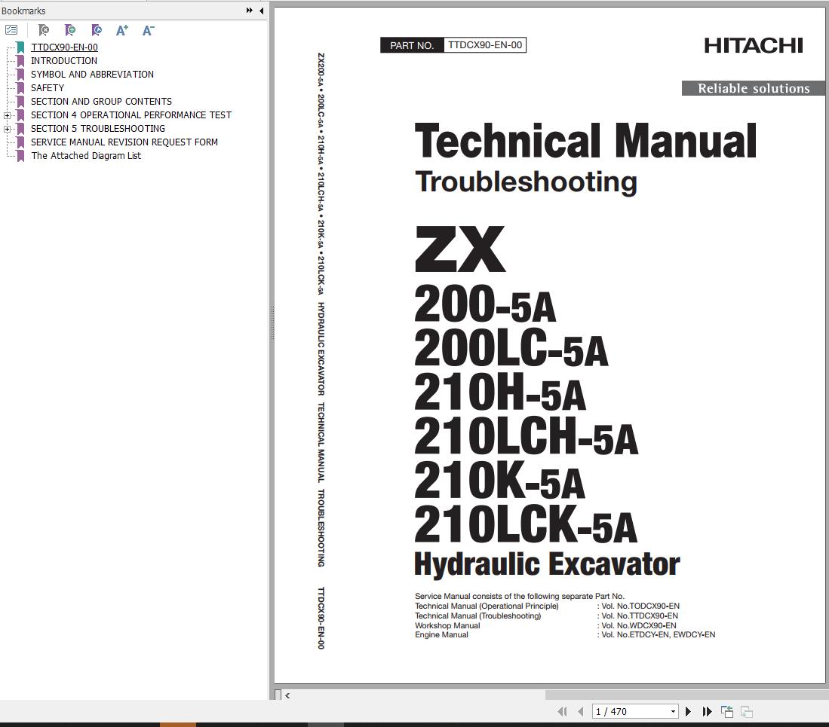
Task: Open SERVICE MANUAL REVISION REQUEST FORM bookmark
Action: pos(124,142)
